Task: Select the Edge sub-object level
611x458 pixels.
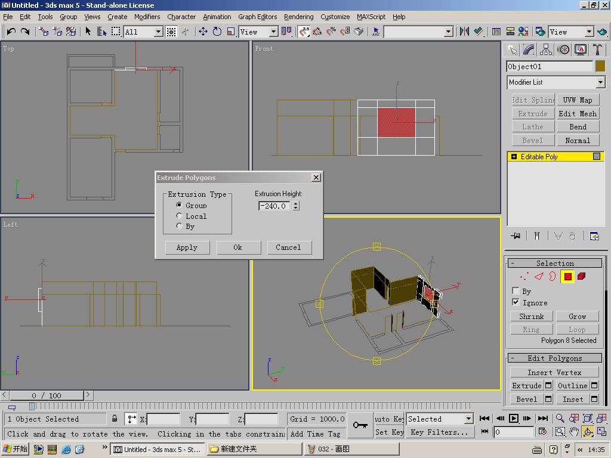Action: (539, 277)
